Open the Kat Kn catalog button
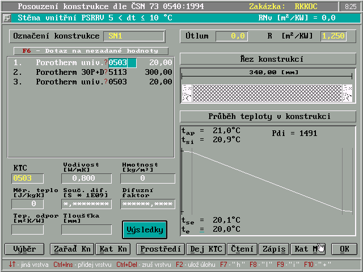 [114, 249]
